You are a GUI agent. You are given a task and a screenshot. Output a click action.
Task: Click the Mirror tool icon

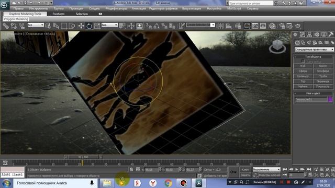click(x=220, y=26)
